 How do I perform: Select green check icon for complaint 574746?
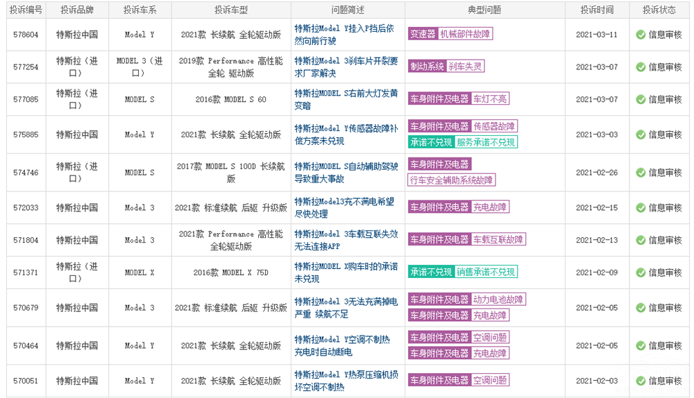[x=641, y=173]
